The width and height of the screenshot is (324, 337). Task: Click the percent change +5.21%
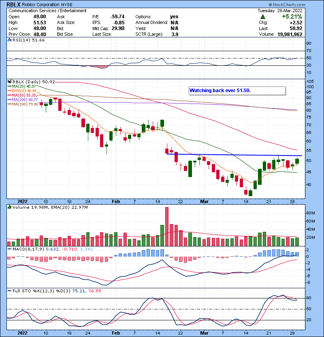click(292, 17)
